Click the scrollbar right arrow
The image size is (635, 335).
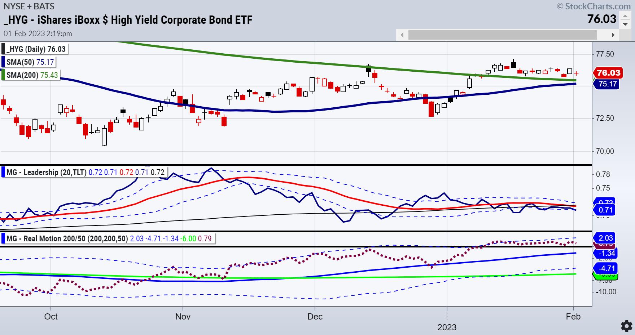pyautogui.click(x=613, y=35)
